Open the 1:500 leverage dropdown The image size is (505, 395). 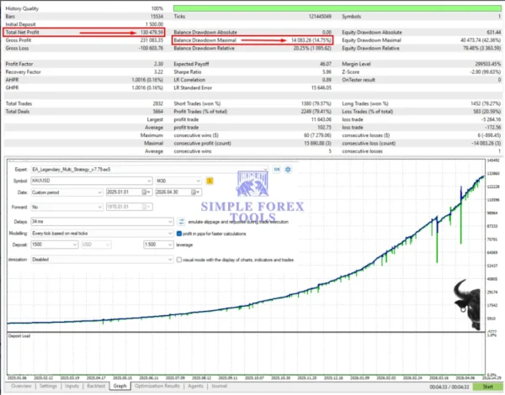[170, 245]
